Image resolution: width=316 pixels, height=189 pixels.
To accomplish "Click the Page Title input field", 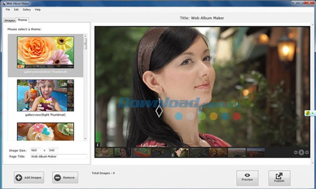I will click(59, 156).
